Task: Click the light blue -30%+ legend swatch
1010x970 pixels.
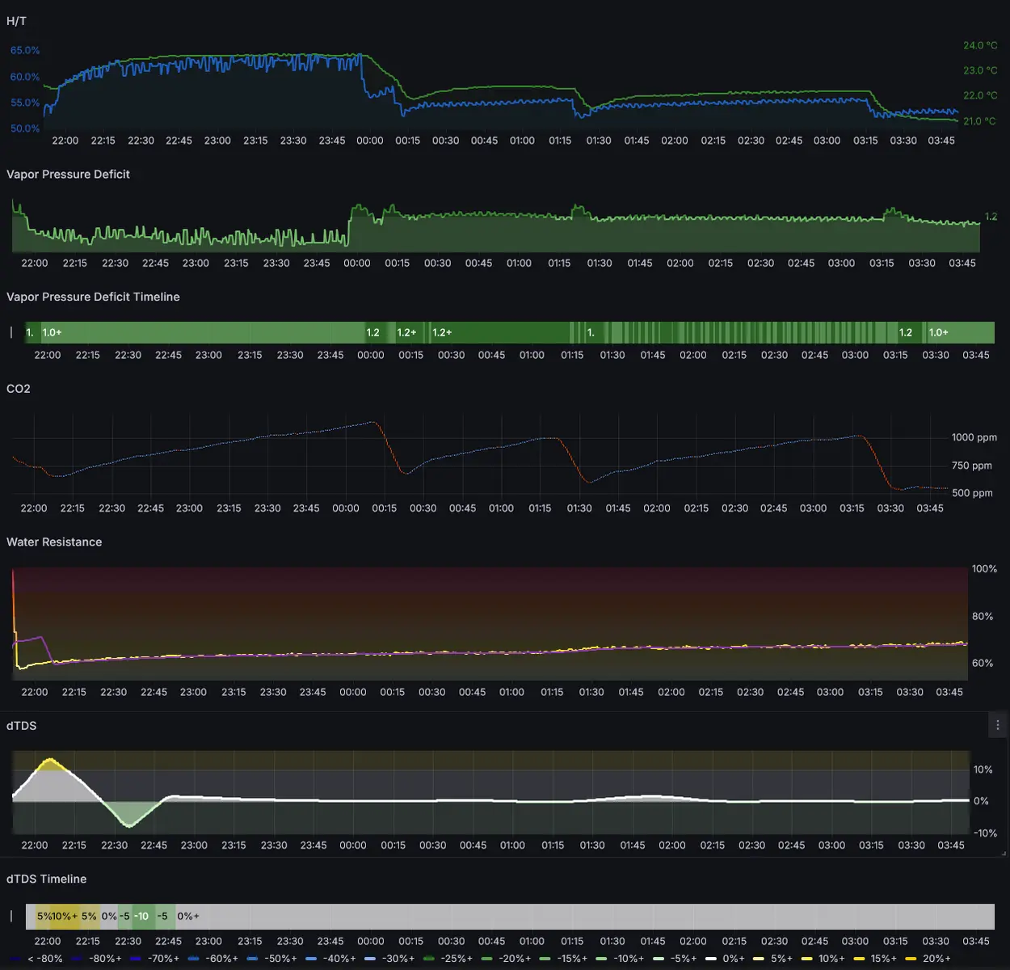Action: tap(370, 959)
